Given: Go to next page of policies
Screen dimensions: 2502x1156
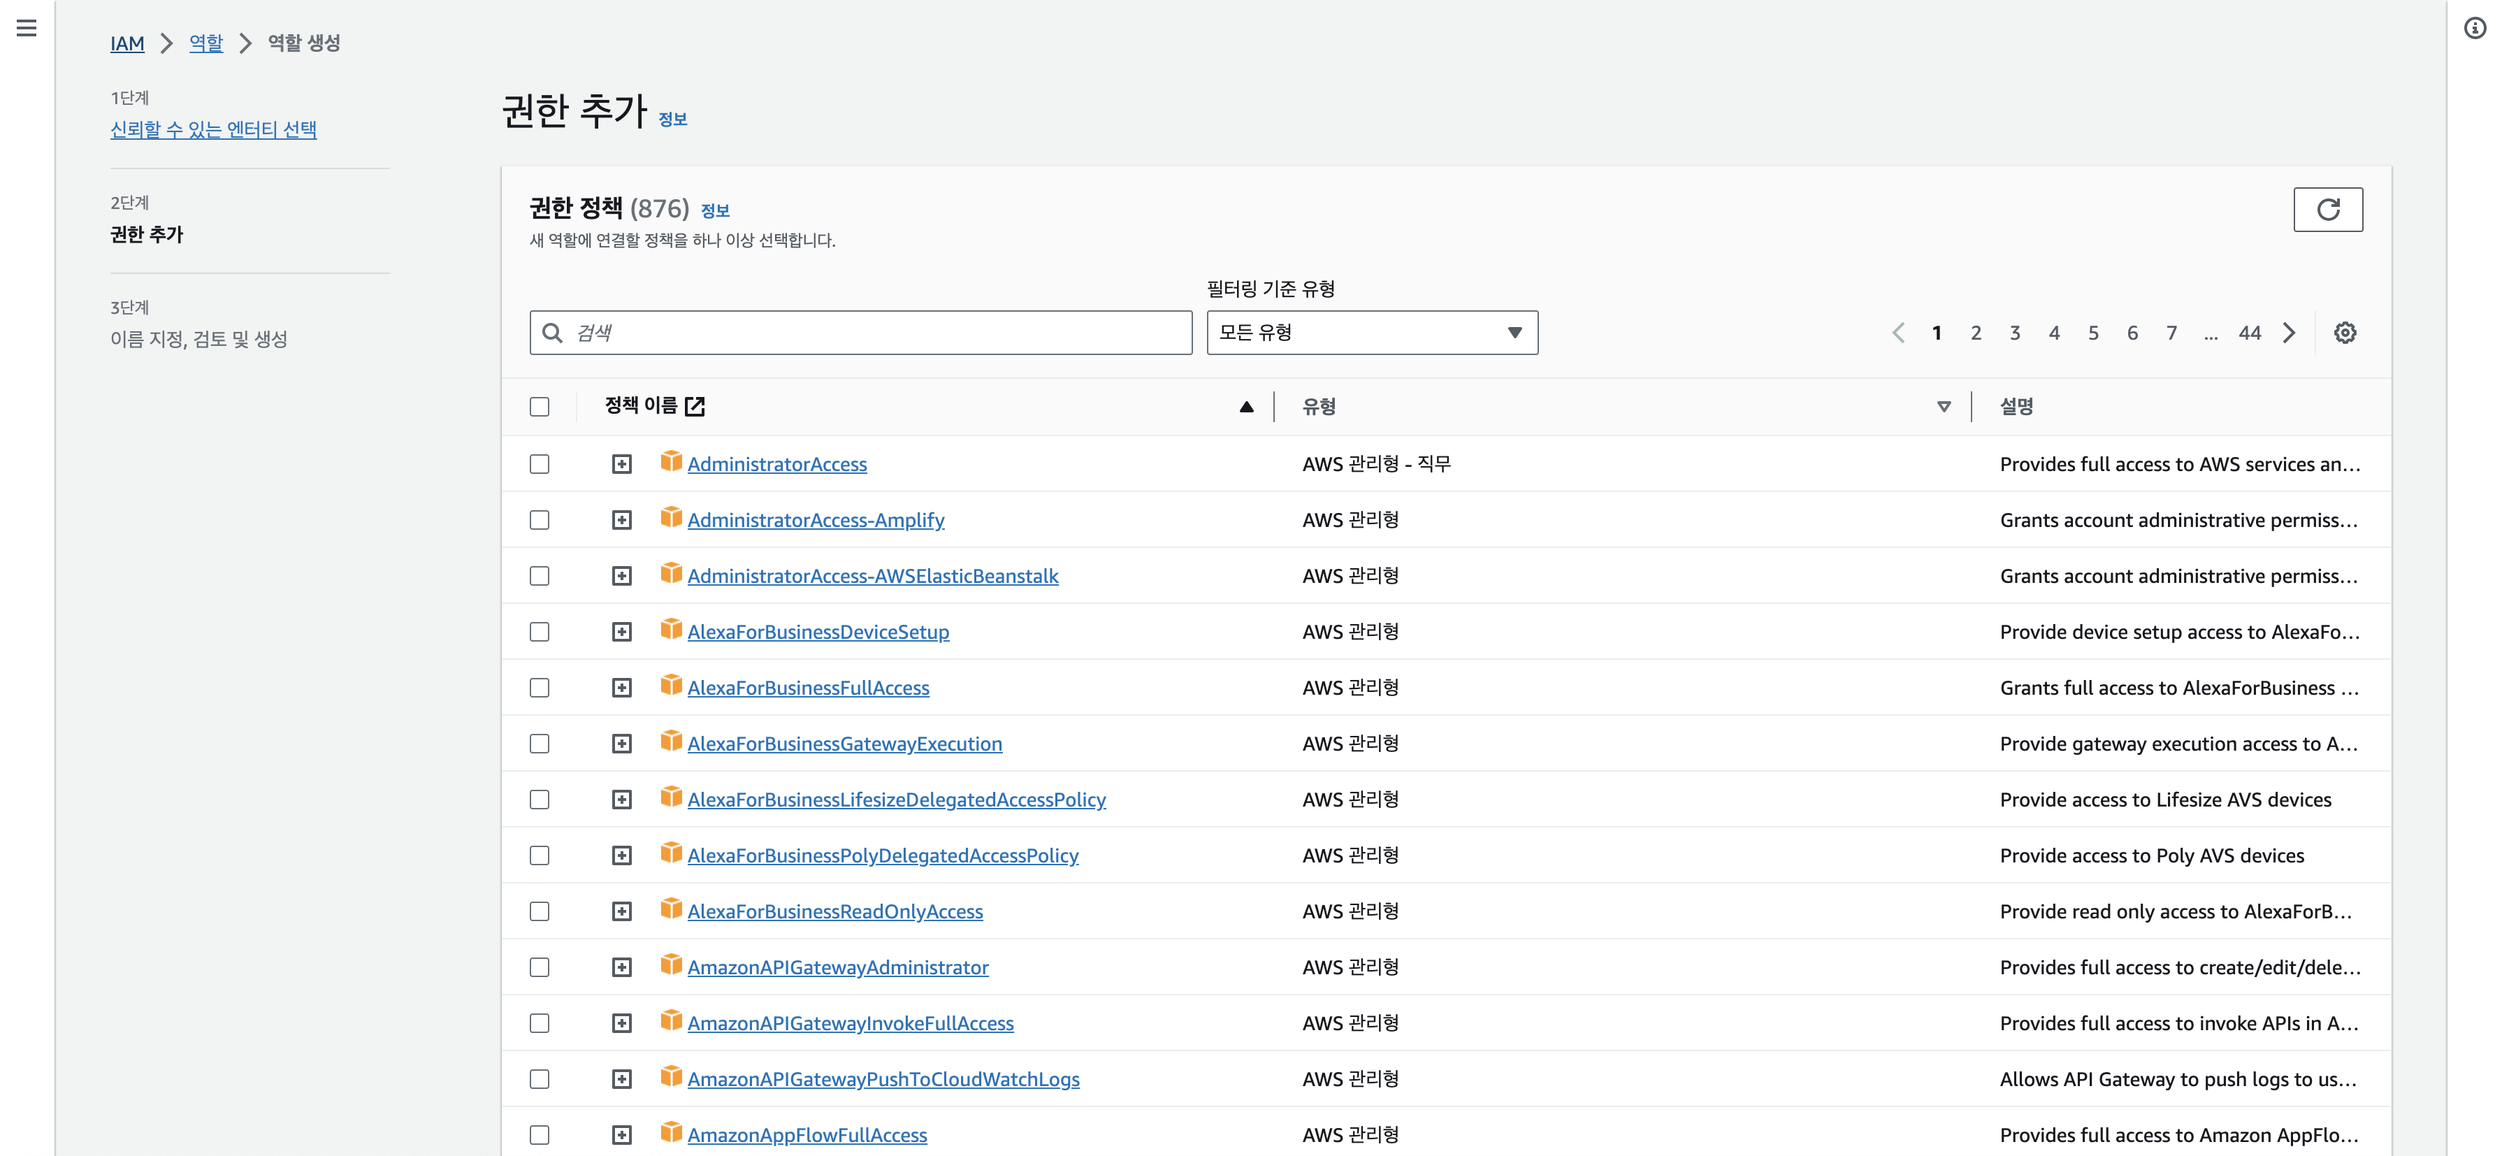Looking at the screenshot, I should point(2290,333).
